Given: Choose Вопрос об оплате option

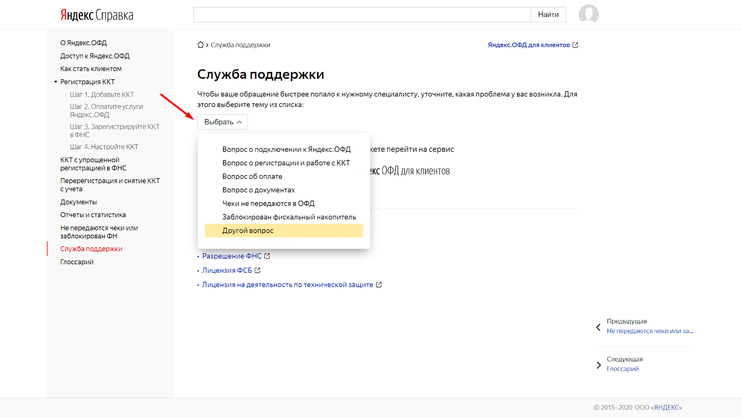Looking at the screenshot, I should [284, 177].
